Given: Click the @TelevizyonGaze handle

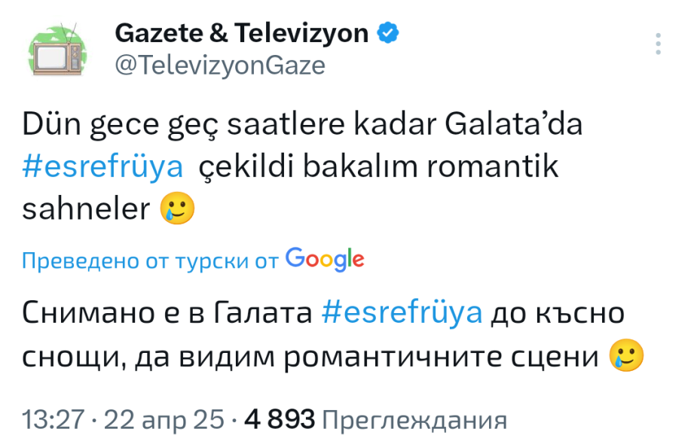Looking at the screenshot, I should point(219,66).
